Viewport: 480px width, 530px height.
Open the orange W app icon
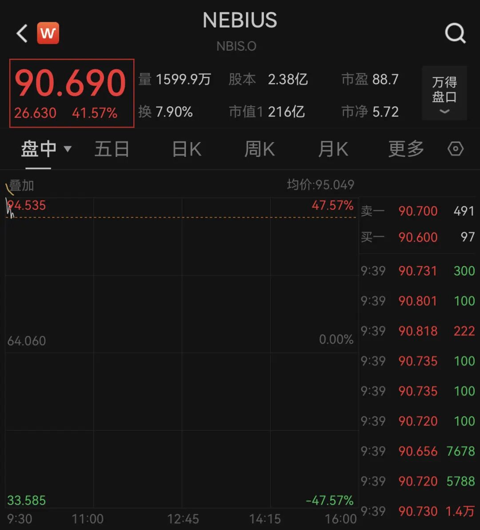[48, 33]
